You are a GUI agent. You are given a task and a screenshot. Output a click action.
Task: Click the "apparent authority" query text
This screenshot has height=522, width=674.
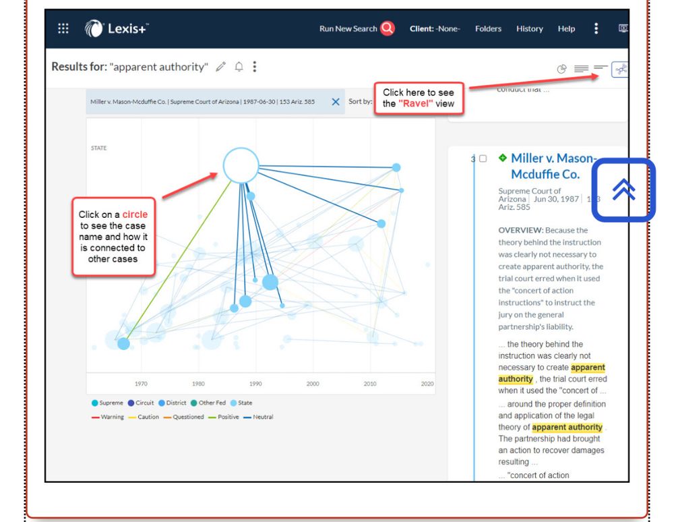[158, 67]
